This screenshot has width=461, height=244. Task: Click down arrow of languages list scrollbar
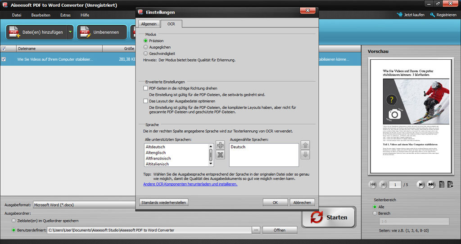211,164
